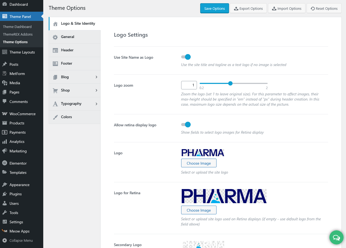Expand the Shop options section arrow
The width and height of the screenshot is (346, 248).
(96, 90)
